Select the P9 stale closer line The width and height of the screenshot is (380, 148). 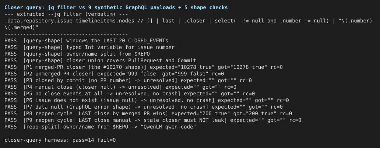[x=153, y=120]
